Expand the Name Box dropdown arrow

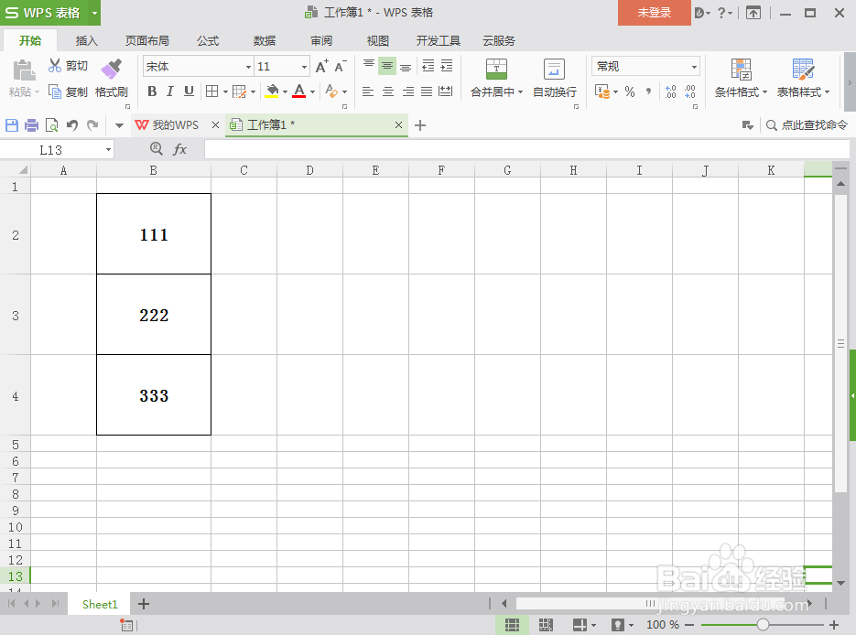(x=109, y=149)
